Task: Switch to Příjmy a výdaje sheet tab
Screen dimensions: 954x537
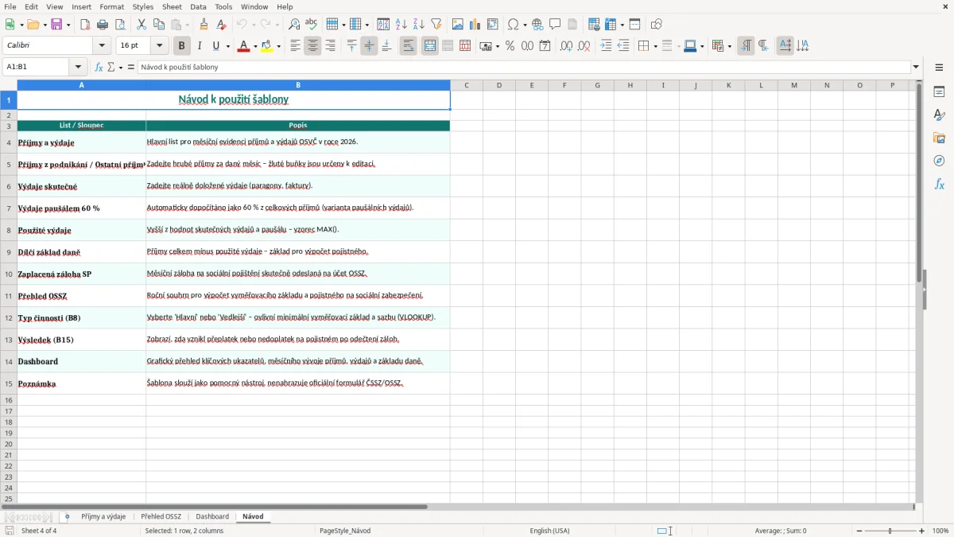Action: (x=103, y=517)
